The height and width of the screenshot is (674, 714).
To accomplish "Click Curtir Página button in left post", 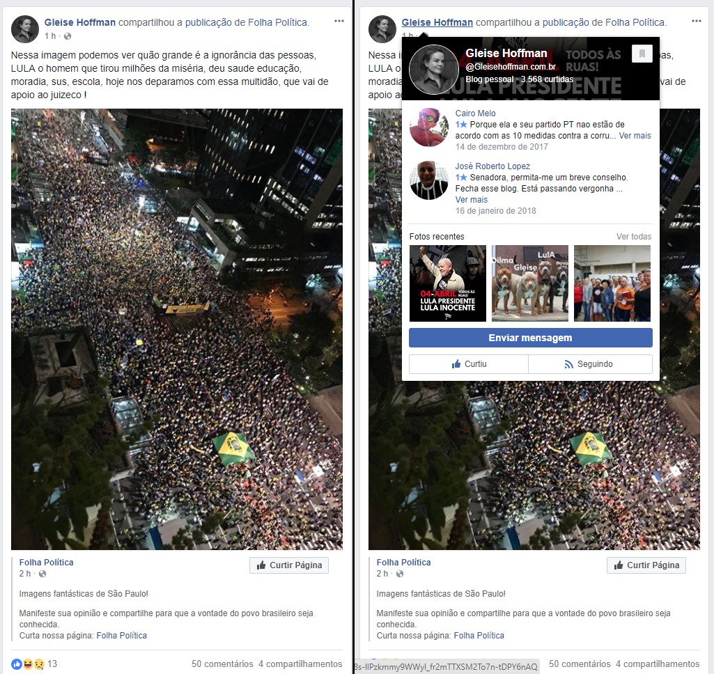I will 289,565.
